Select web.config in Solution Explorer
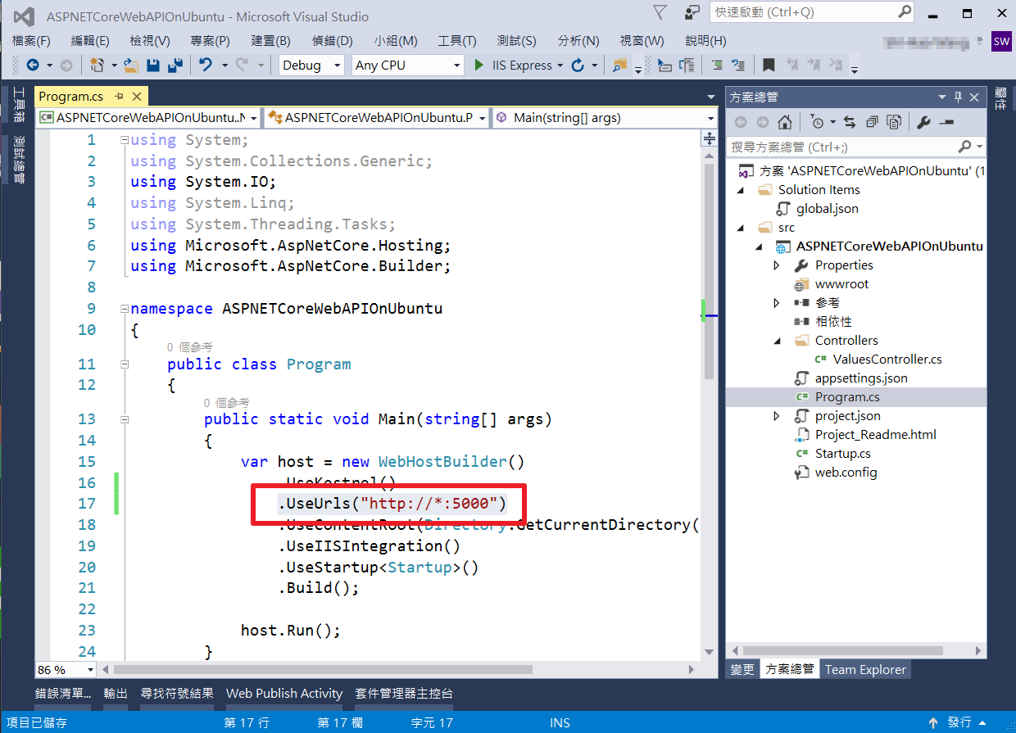The image size is (1016, 733). [x=846, y=473]
